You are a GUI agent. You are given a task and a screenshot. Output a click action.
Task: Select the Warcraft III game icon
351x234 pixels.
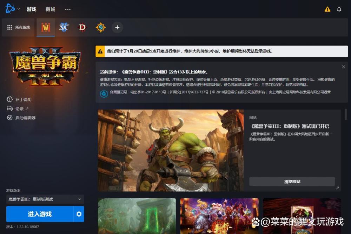[x=46, y=27]
